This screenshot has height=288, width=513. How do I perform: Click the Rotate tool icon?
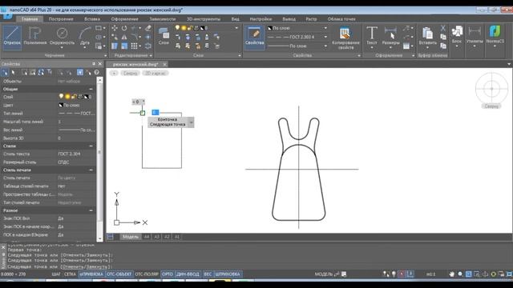click(x=124, y=28)
